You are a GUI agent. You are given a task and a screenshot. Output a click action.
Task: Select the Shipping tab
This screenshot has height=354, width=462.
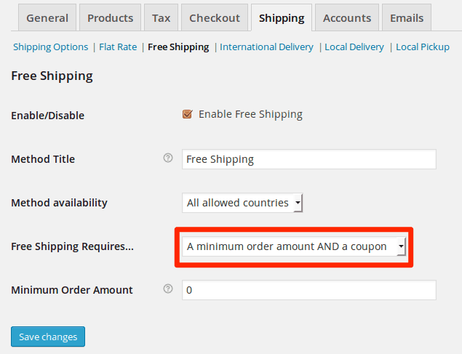[x=282, y=17]
